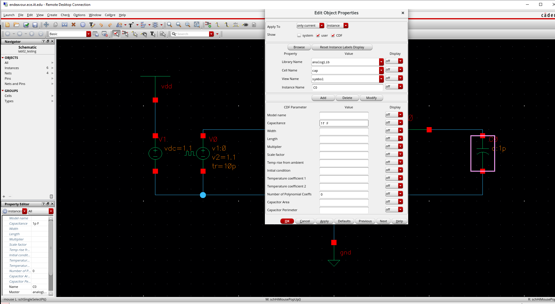The width and height of the screenshot is (555, 304).
Task: Open the Properties info icon
Action: 83,25
